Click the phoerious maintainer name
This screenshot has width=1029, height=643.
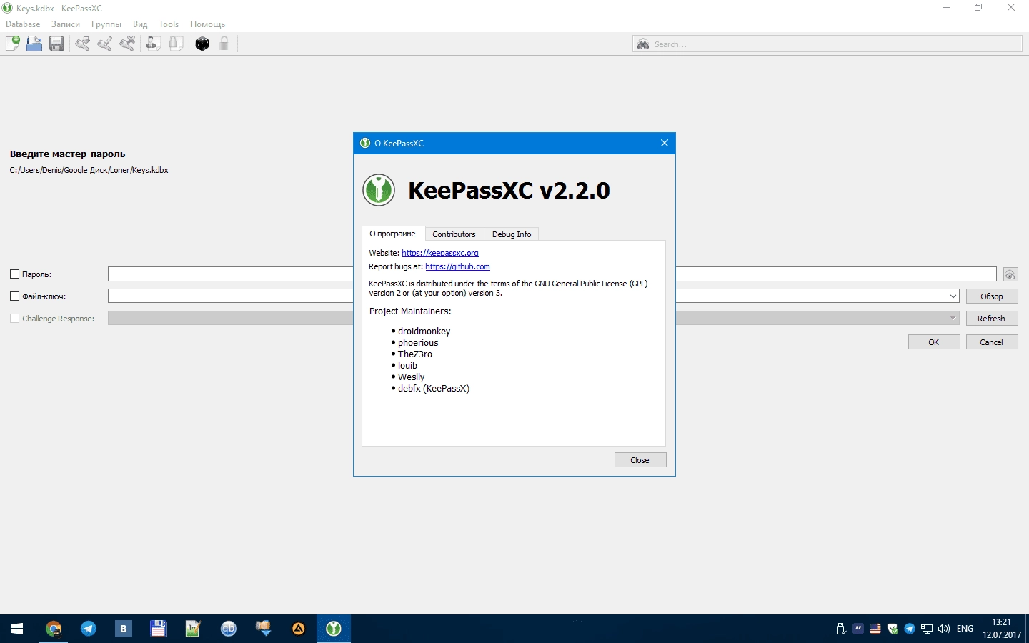click(418, 343)
